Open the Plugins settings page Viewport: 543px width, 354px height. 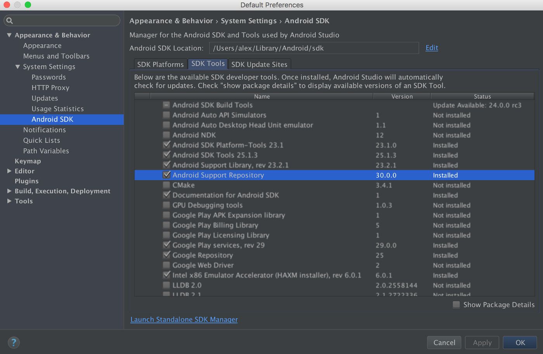(x=26, y=181)
